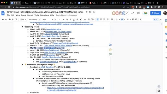Collapse the menus with chevron up
Screen dimensions: 167x94
(161, 19)
